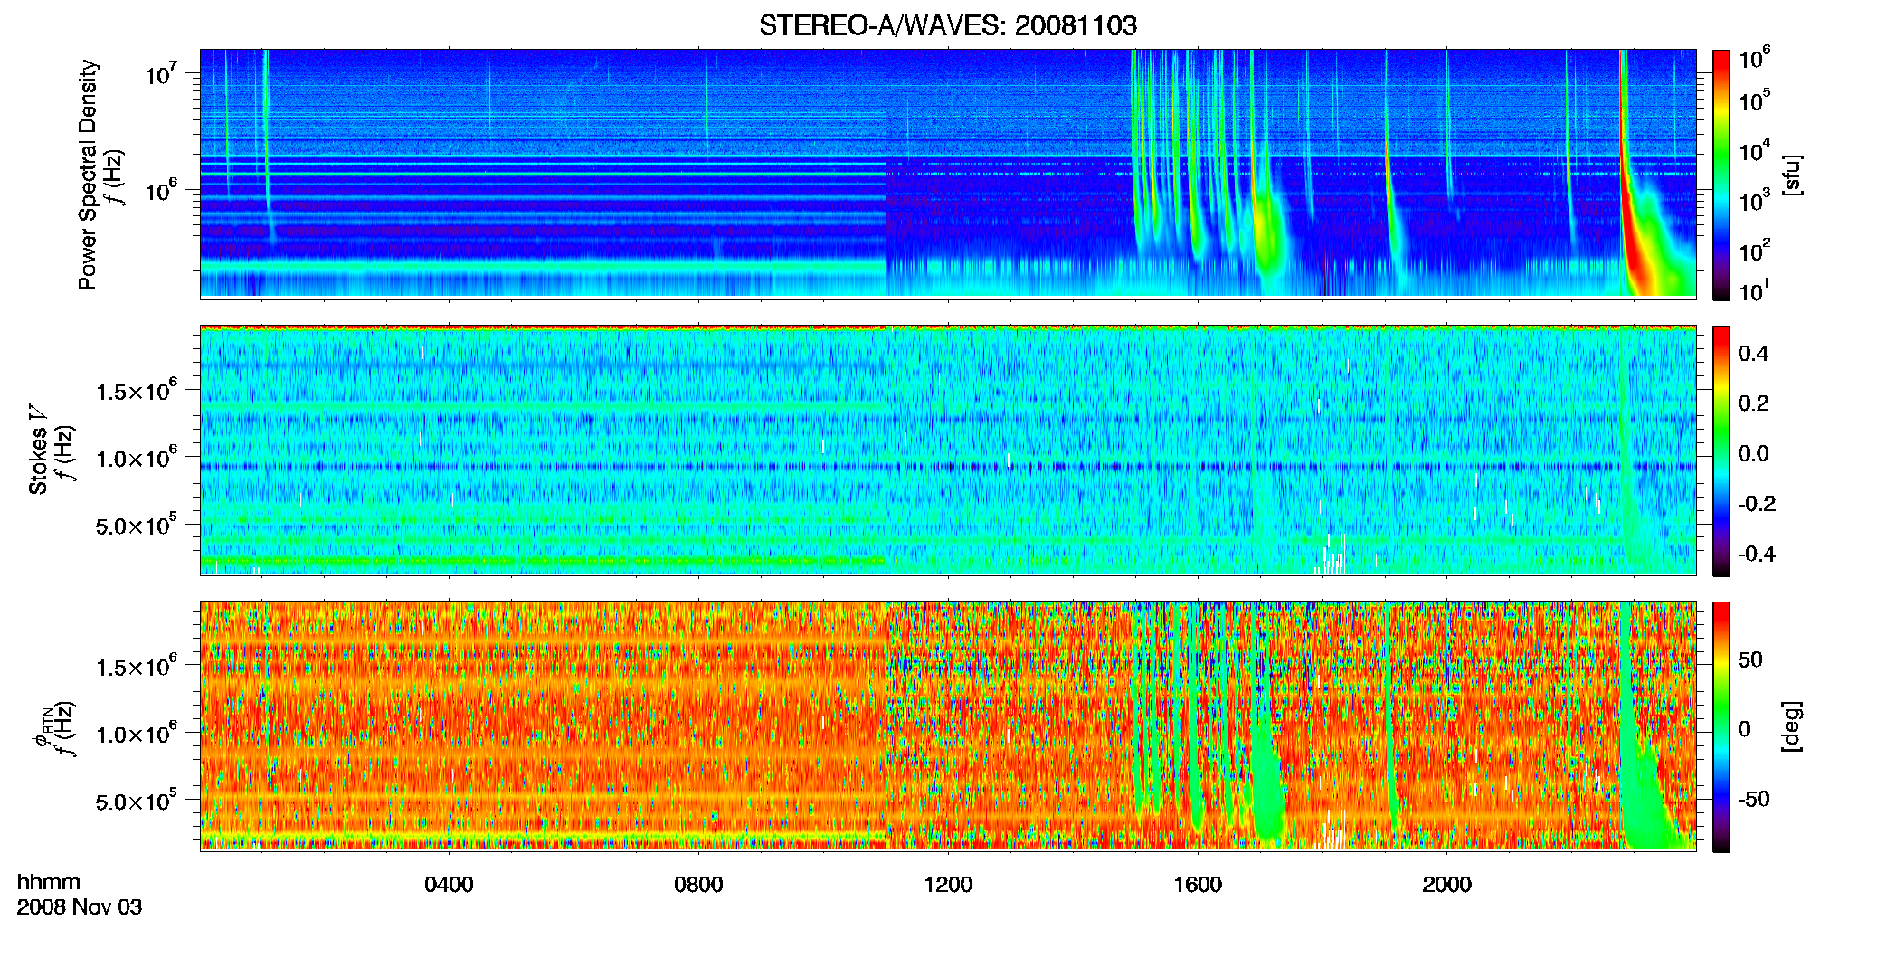Click the time tick label 1200

click(x=948, y=885)
